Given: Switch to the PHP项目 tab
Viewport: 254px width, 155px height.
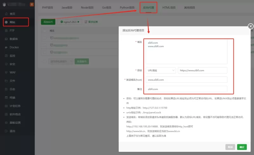Looking at the screenshot, I should (47, 7).
